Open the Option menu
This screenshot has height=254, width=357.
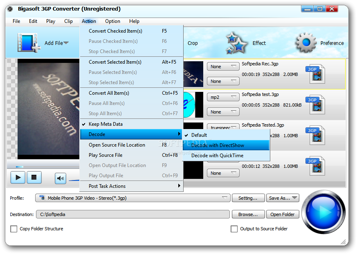112,21
